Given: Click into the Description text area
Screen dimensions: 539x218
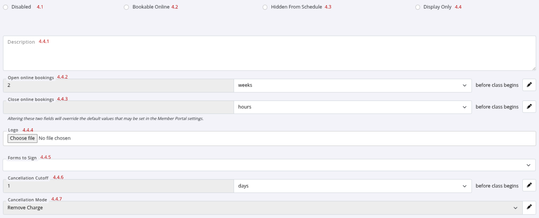Looking at the screenshot, I should pos(269,55).
